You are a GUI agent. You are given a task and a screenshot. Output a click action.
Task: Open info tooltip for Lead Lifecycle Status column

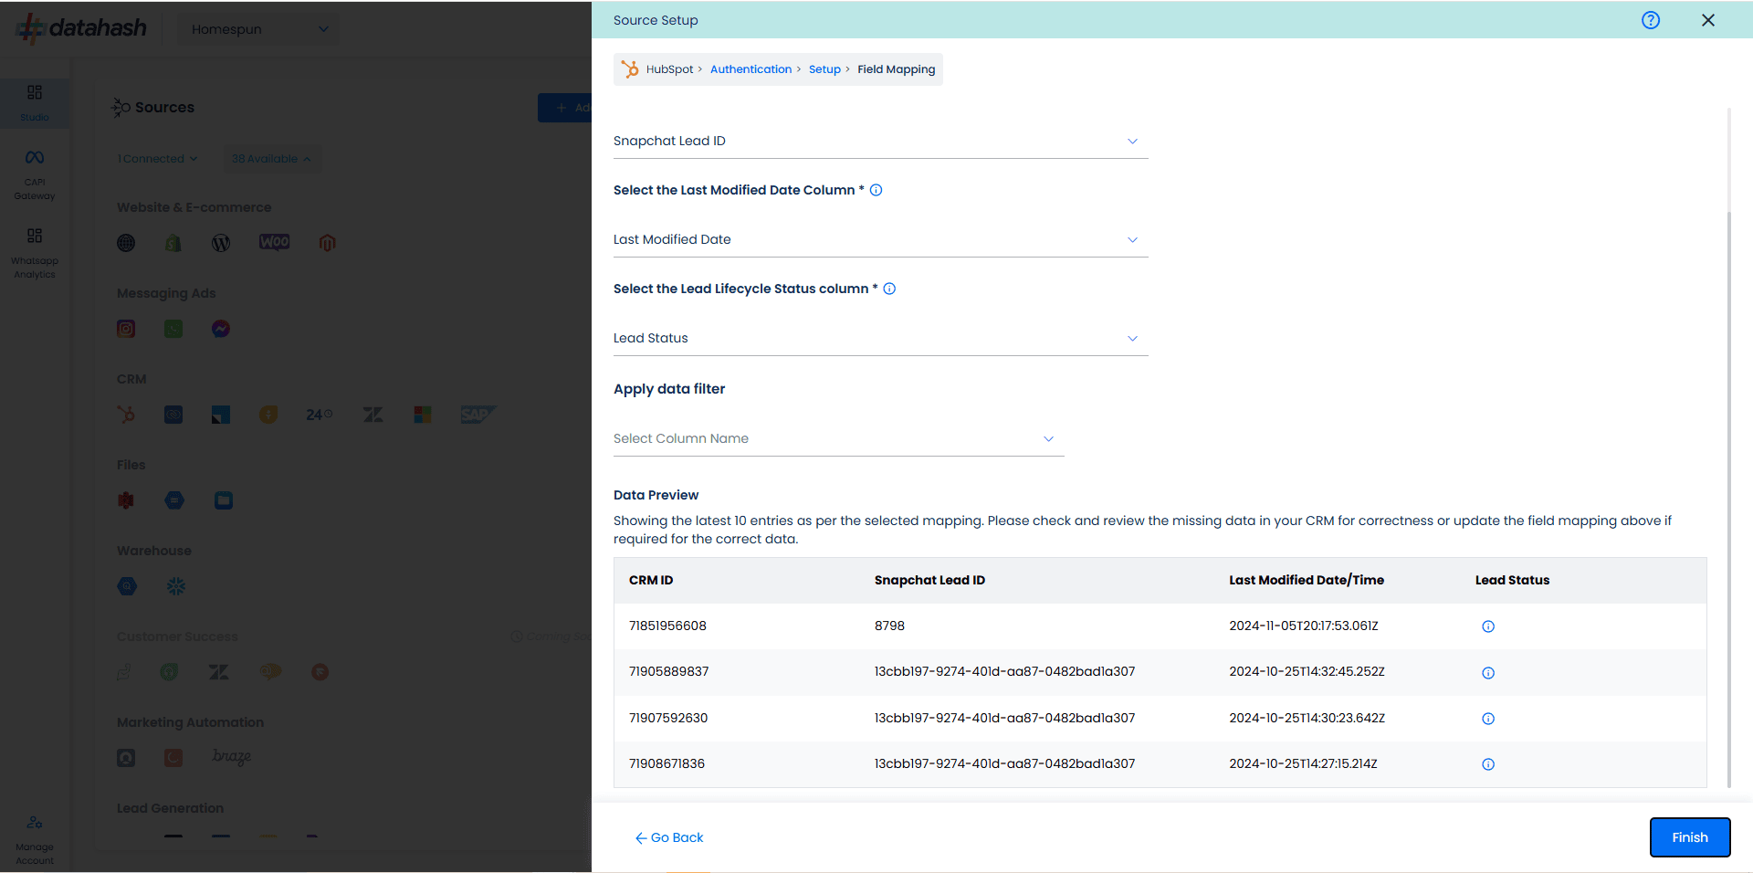click(x=889, y=289)
